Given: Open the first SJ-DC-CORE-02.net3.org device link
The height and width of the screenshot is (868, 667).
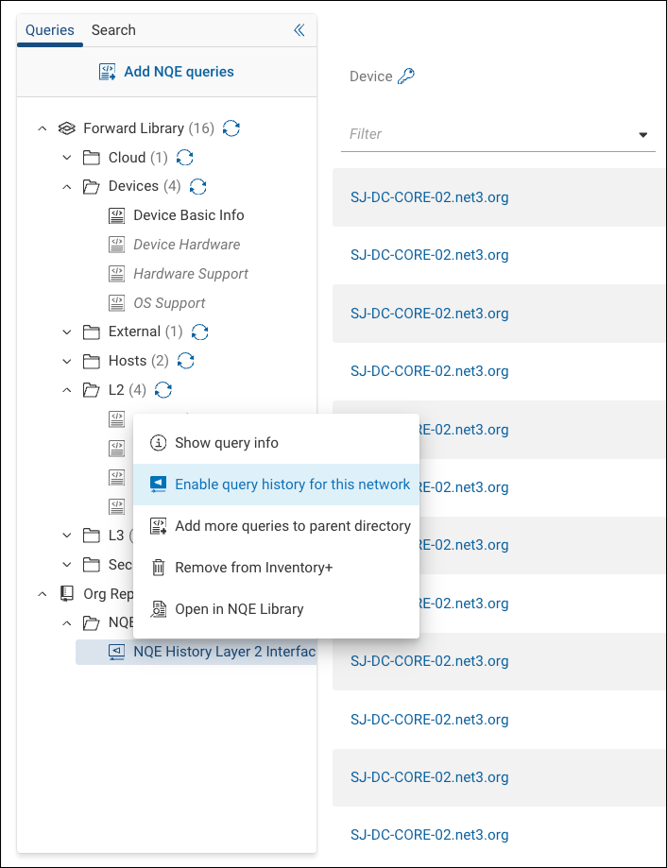Looking at the screenshot, I should tap(429, 196).
